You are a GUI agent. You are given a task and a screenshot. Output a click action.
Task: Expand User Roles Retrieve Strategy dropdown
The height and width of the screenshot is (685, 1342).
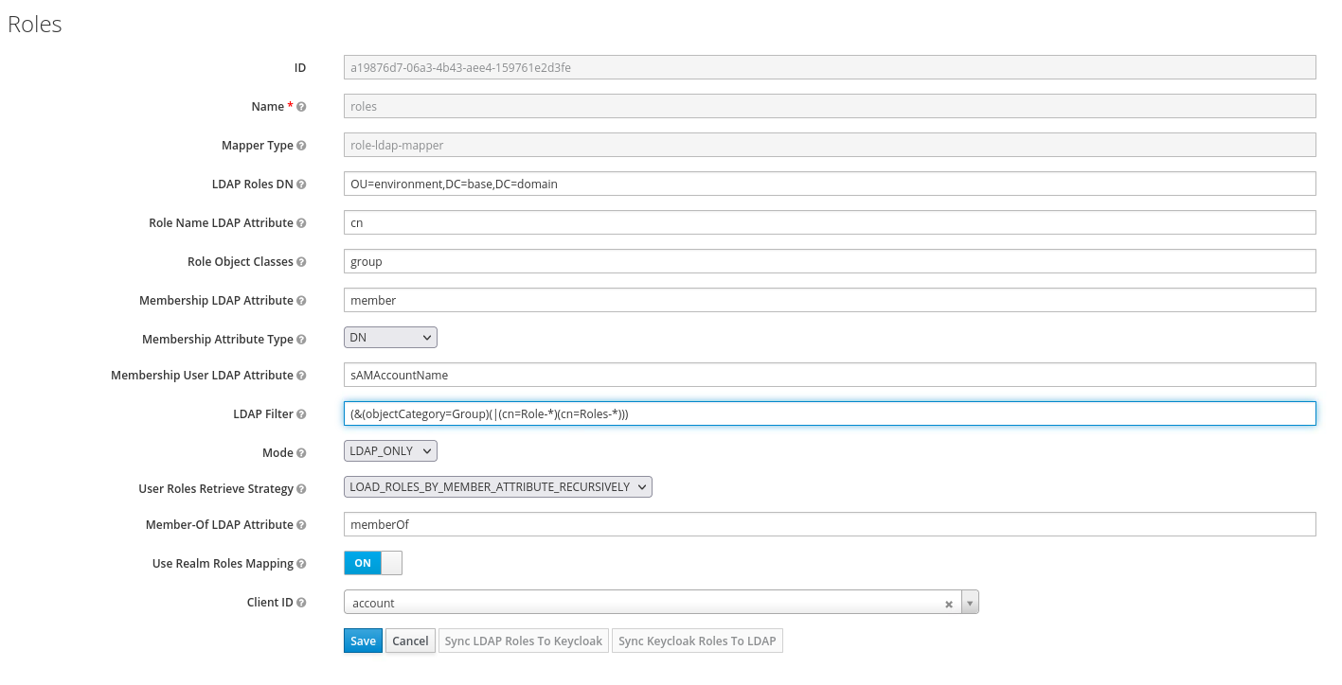[497, 487]
